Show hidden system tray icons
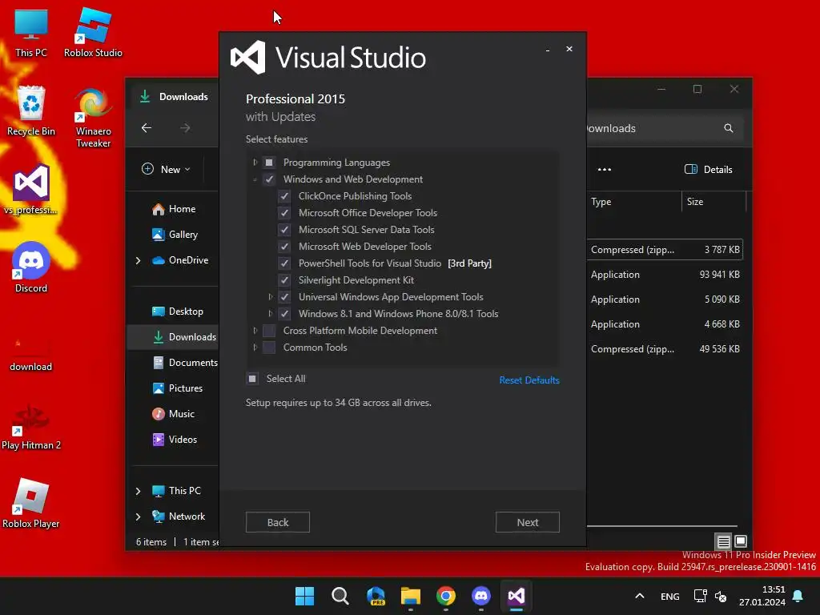This screenshot has width=820, height=615. (x=640, y=596)
